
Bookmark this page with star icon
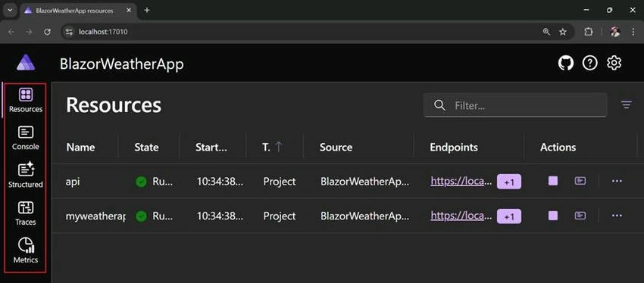[563, 32]
